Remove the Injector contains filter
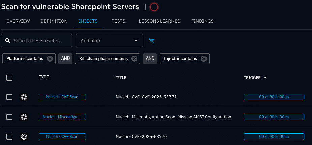The width and height of the screenshot is (312, 145). coord(204,59)
